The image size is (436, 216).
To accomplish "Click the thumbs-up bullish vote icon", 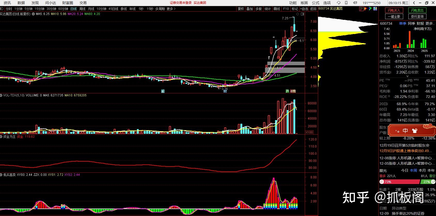I will (x=382, y=182).
